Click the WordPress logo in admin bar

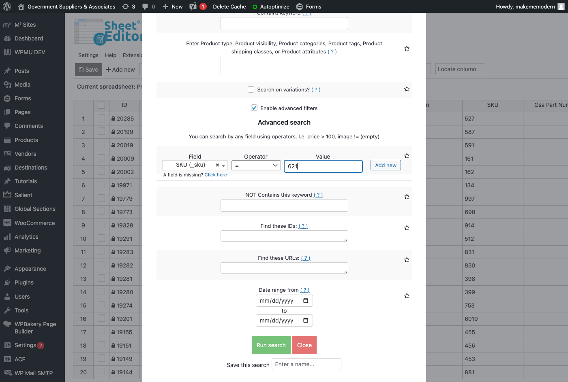(7, 6)
